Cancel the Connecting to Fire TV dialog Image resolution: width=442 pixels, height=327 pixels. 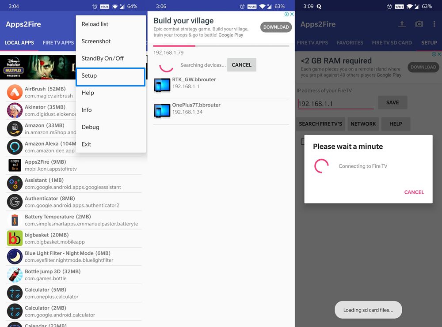click(414, 192)
